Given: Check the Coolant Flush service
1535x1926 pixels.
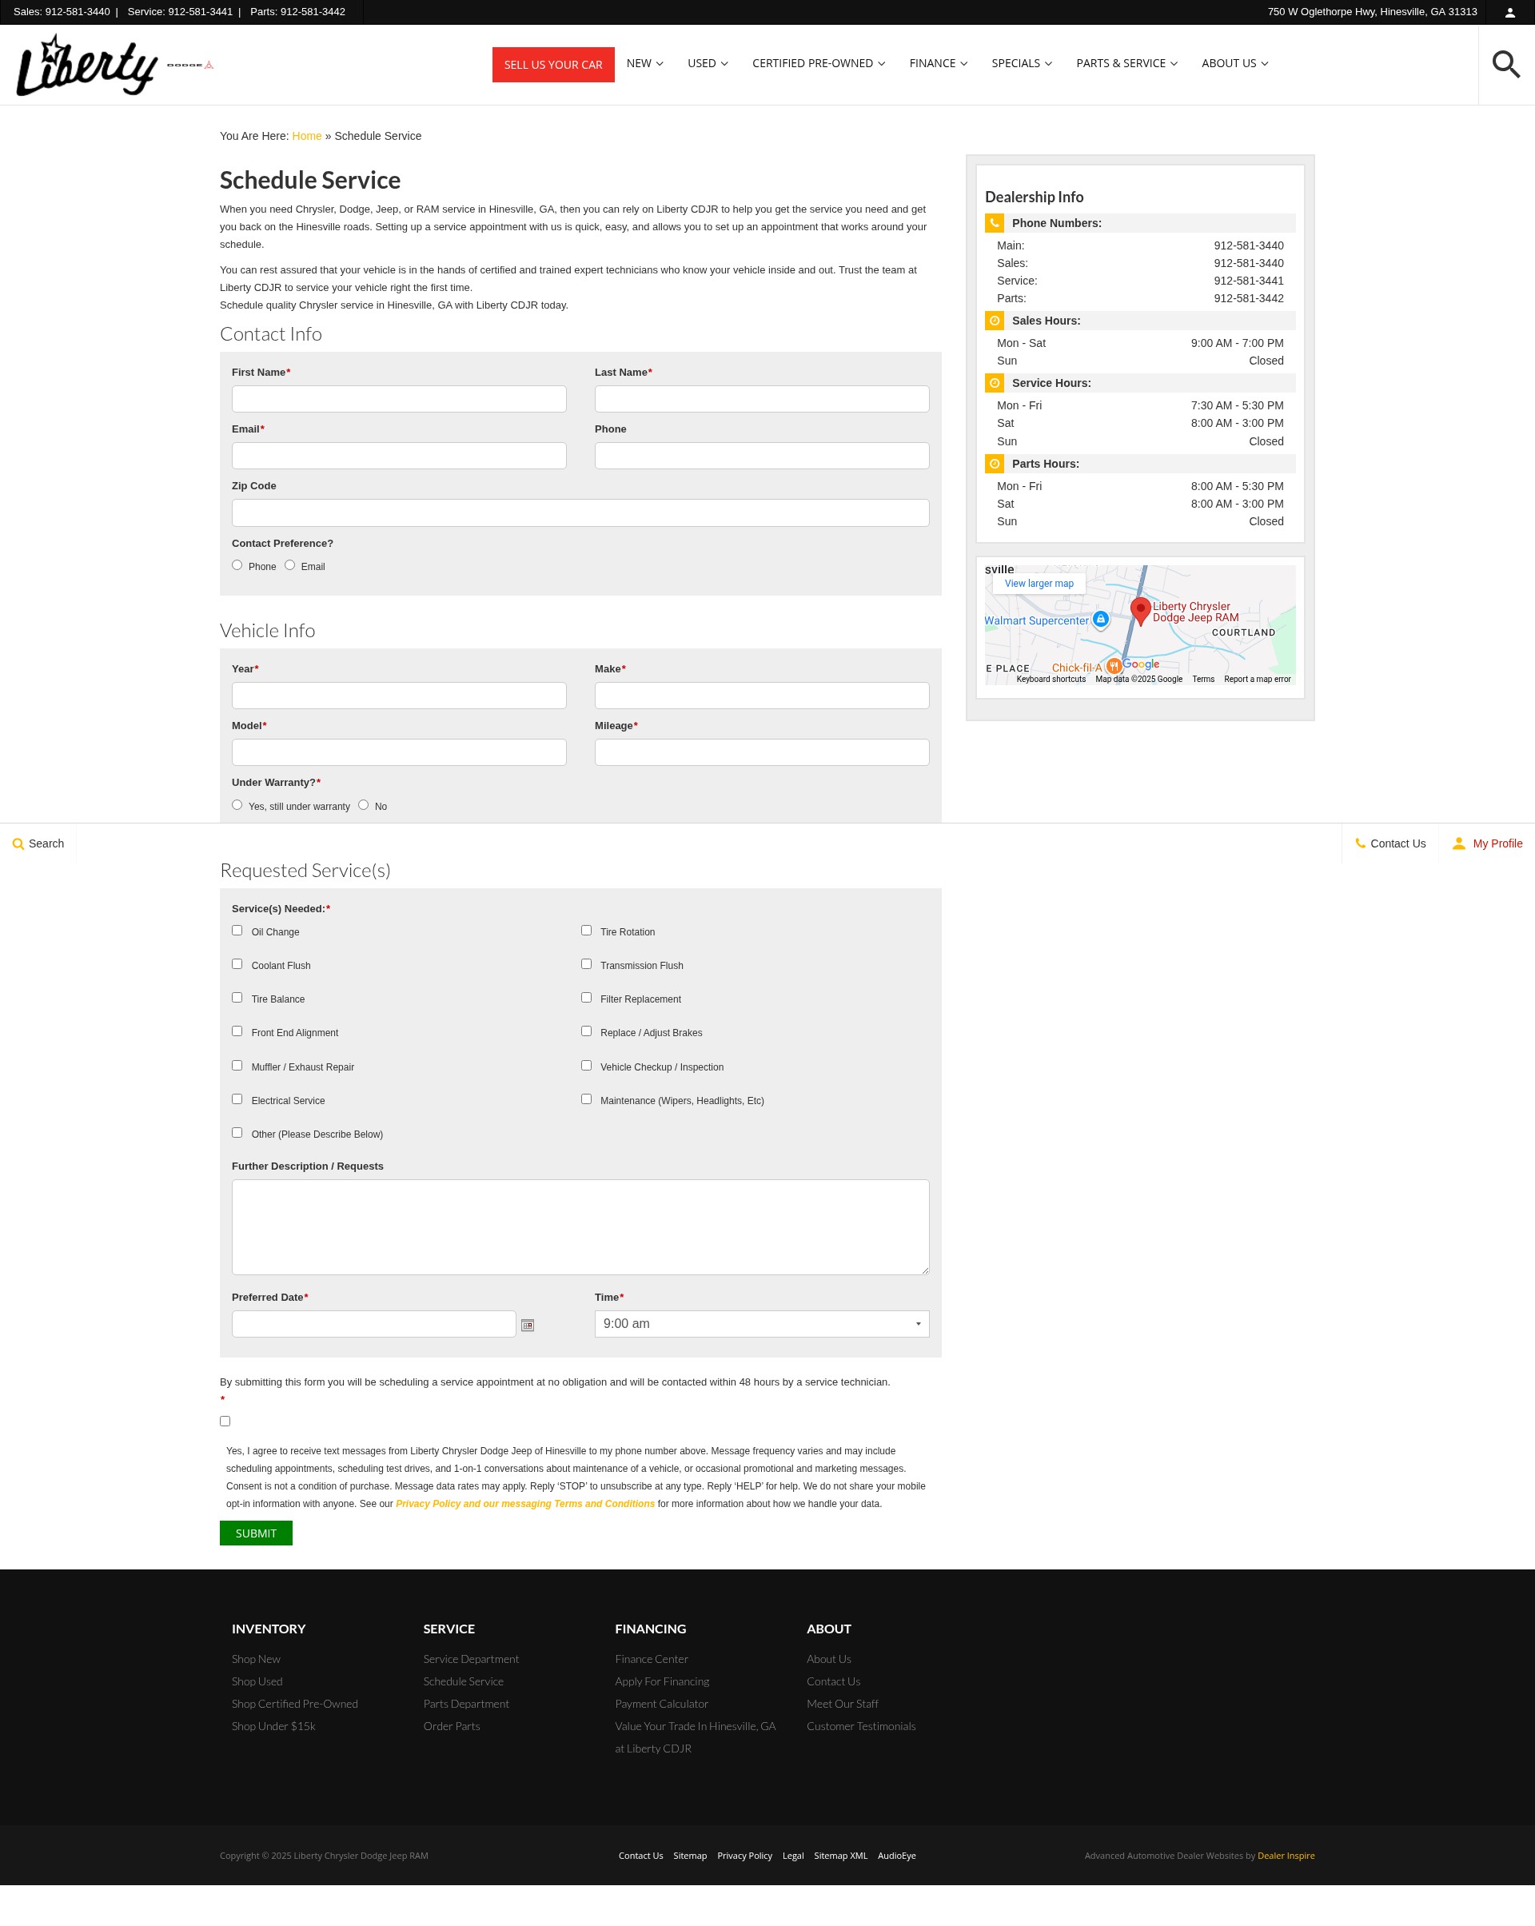Looking at the screenshot, I should point(237,965).
